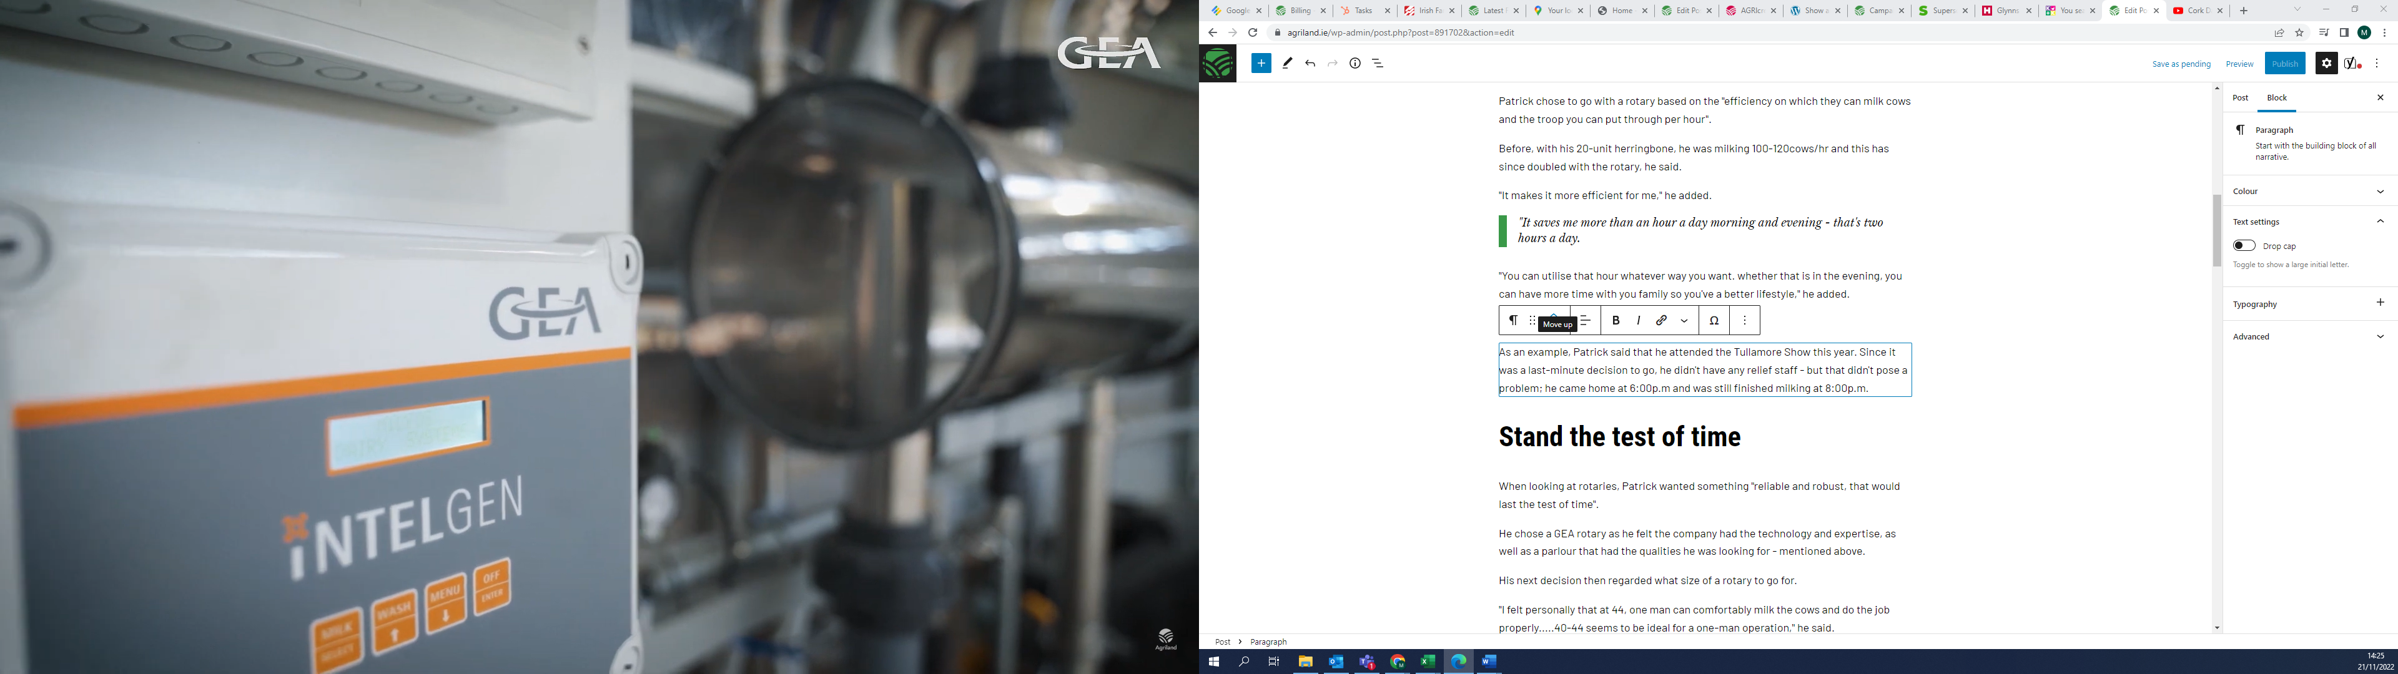Click Post in bottom breadcrumb

[x=1222, y=642]
